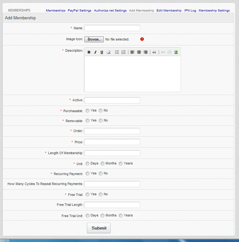Click the Browse button for Image Icon
This screenshot has height=242, width=239.
[x=94, y=40]
